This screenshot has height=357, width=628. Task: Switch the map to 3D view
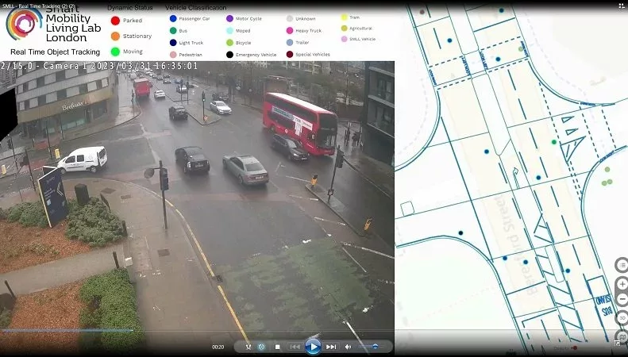point(622,317)
